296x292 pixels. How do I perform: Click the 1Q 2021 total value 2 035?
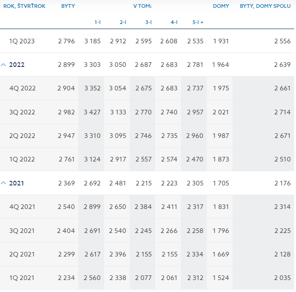[282, 278]
